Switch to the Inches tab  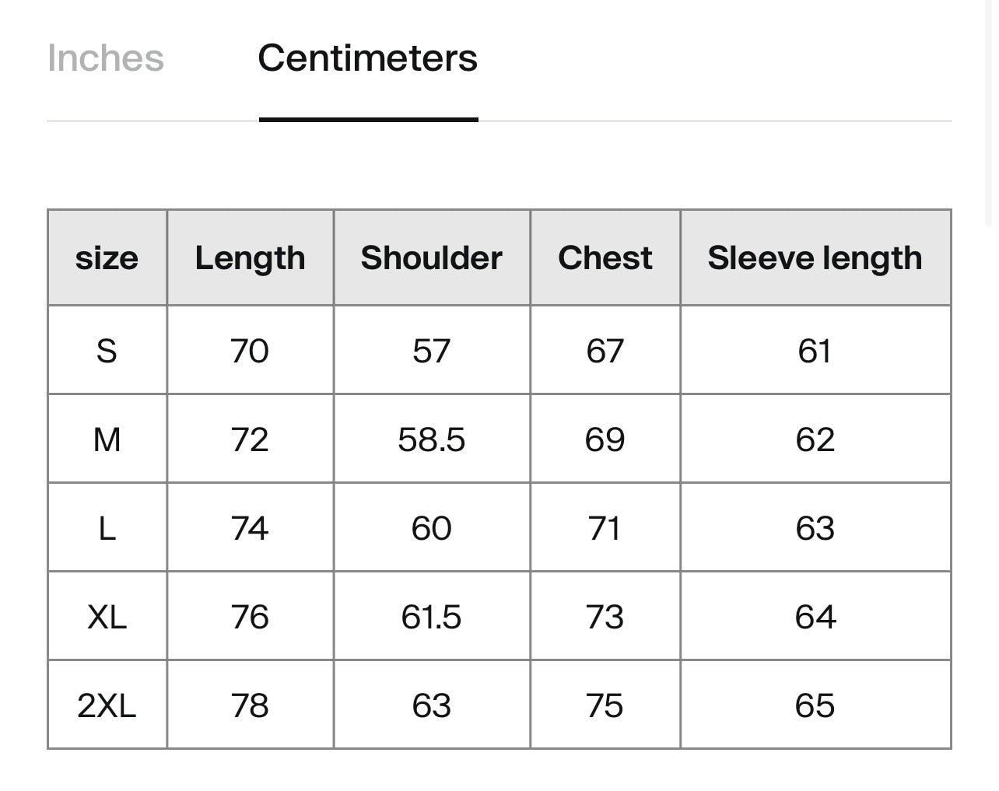[x=106, y=58]
